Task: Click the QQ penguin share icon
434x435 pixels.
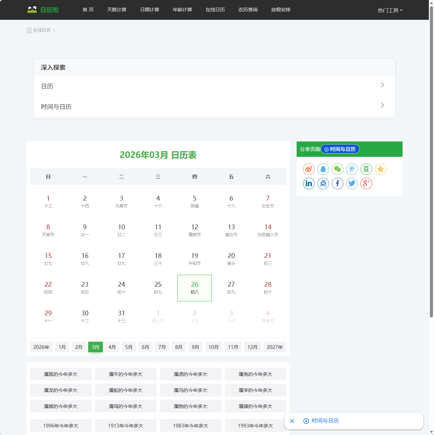Action: 323,169
